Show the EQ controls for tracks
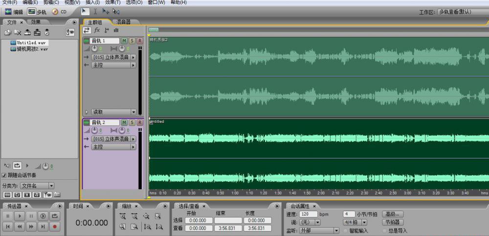The width and height of the screenshot is (489, 236). tap(116, 30)
